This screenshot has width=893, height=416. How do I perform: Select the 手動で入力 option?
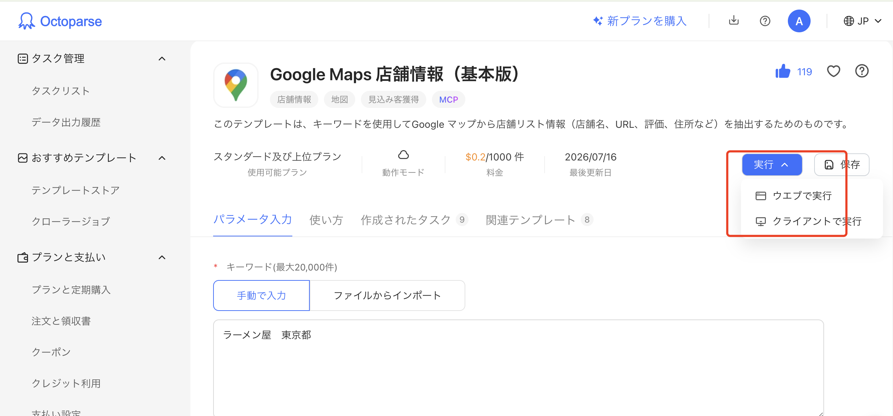[x=261, y=295]
